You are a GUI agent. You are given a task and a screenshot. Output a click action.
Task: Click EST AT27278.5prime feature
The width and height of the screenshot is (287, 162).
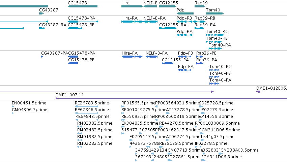point(168,114)
